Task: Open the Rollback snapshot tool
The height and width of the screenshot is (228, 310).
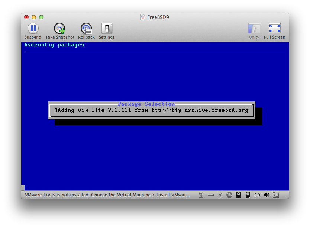Action: pyautogui.click(x=86, y=31)
